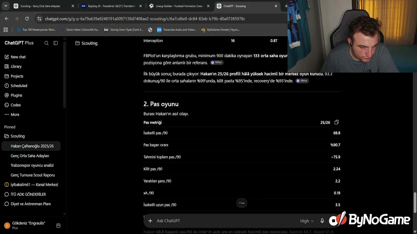Open the ByNoGame Donate bookmark

[221, 30]
